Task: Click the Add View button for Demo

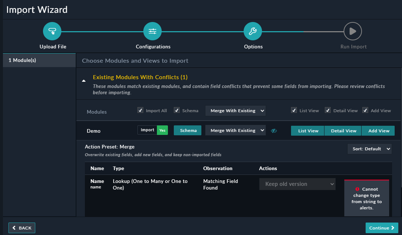Action: (378, 130)
